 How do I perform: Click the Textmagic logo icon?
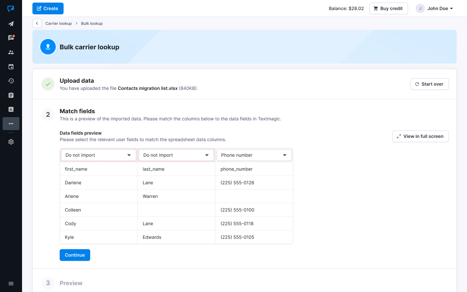(11, 9)
